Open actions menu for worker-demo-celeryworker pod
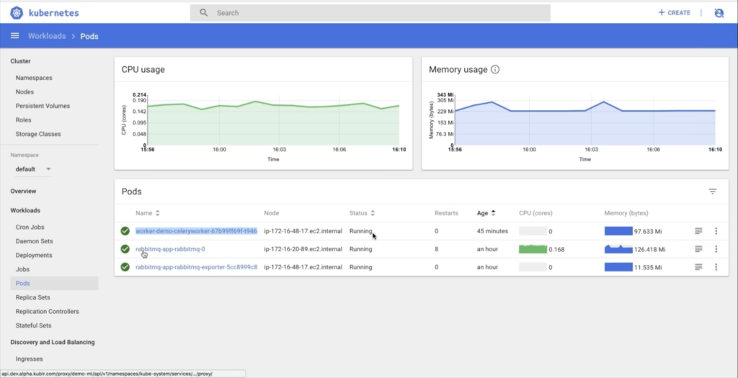 coord(716,231)
